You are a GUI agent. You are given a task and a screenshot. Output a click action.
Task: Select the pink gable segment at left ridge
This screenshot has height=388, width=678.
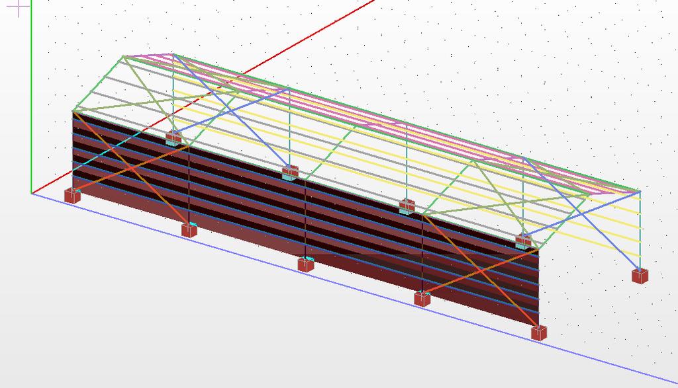point(148,55)
